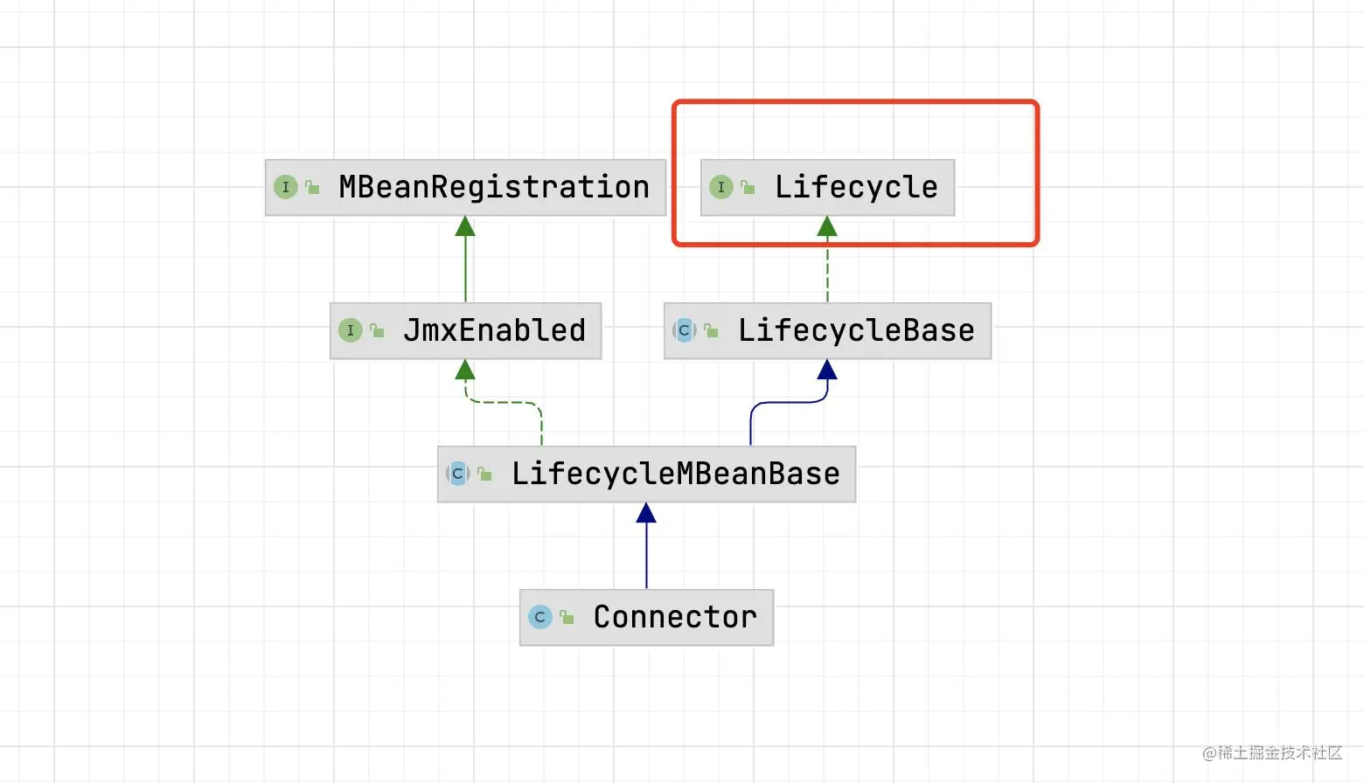Select the LifecycleBase class node
1364x783 pixels.
click(827, 330)
